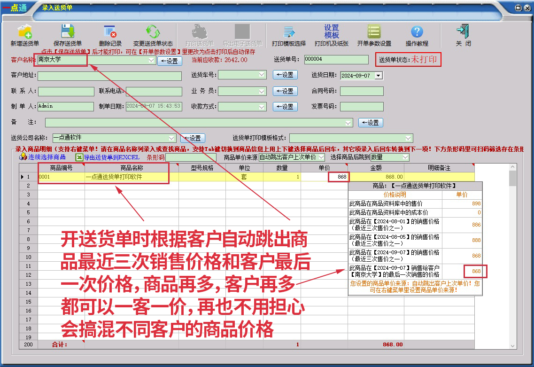
Task: Expand the 商品单价来源 dropdown
Action: point(321,157)
